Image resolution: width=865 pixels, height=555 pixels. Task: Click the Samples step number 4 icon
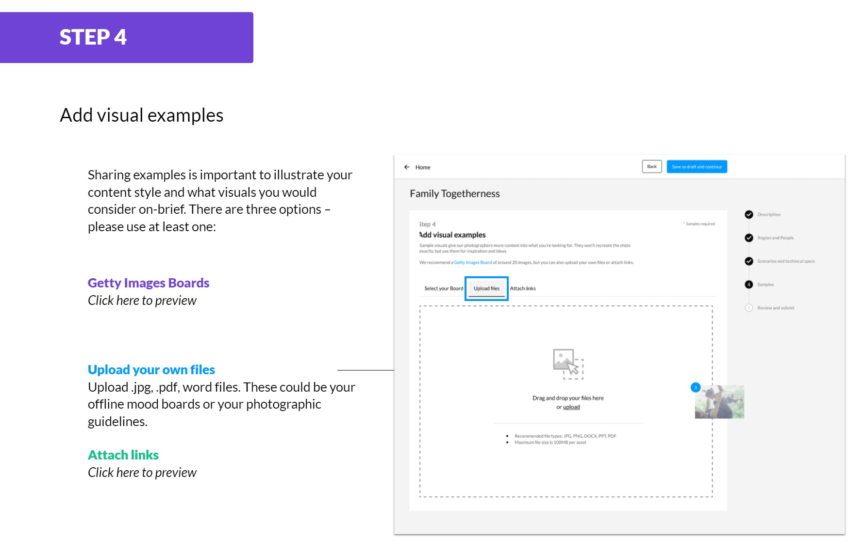[x=749, y=285]
